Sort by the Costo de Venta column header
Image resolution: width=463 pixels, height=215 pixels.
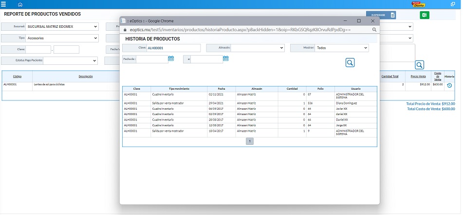click(438, 77)
